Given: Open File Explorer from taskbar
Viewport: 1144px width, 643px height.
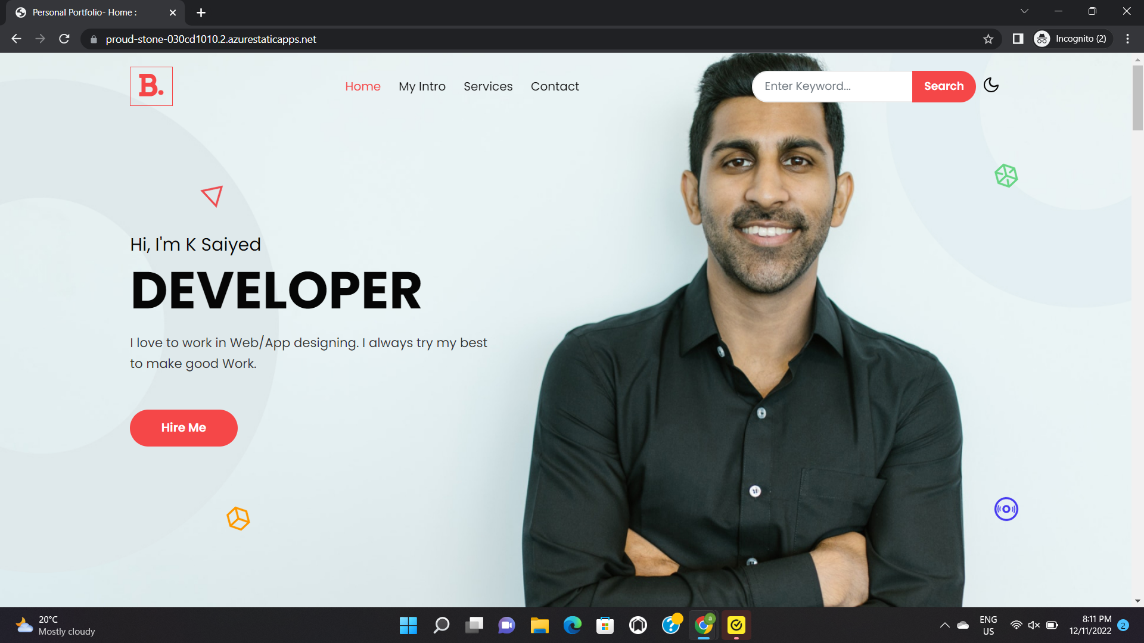Looking at the screenshot, I should pos(540,625).
